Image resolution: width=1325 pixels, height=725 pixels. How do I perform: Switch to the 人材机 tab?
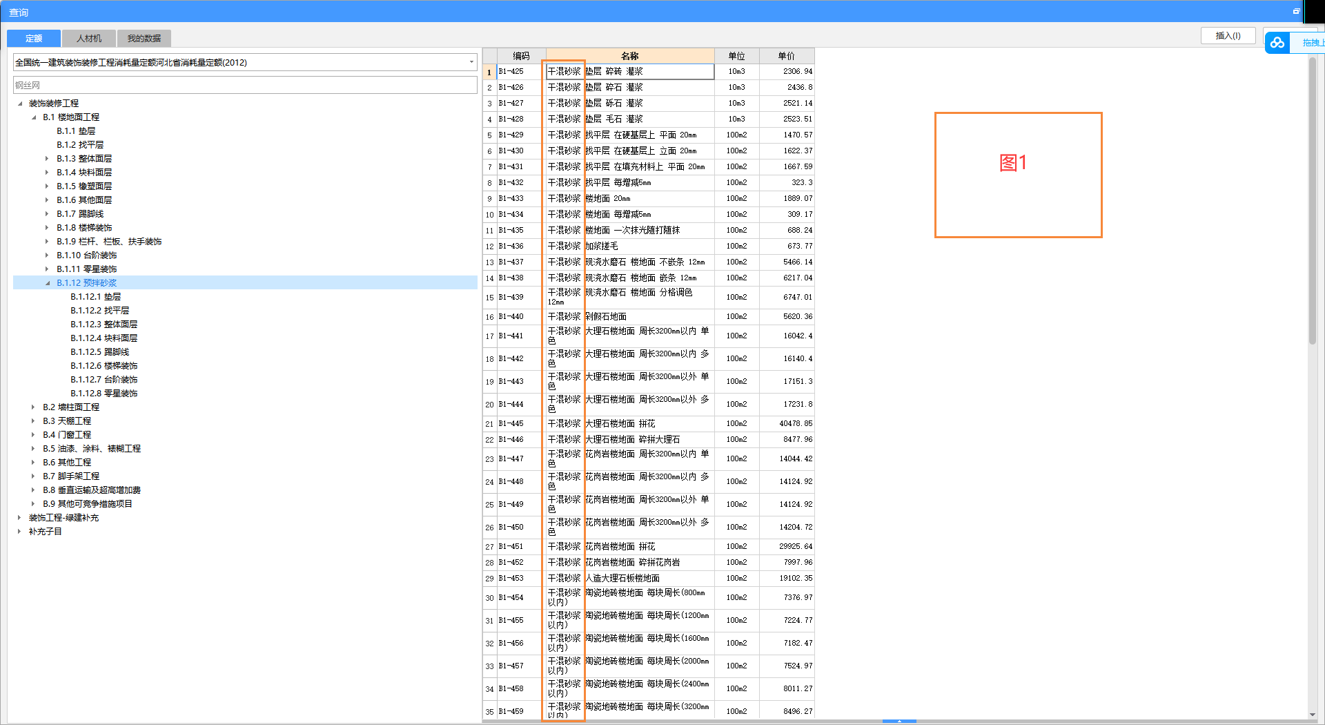click(89, 39)
